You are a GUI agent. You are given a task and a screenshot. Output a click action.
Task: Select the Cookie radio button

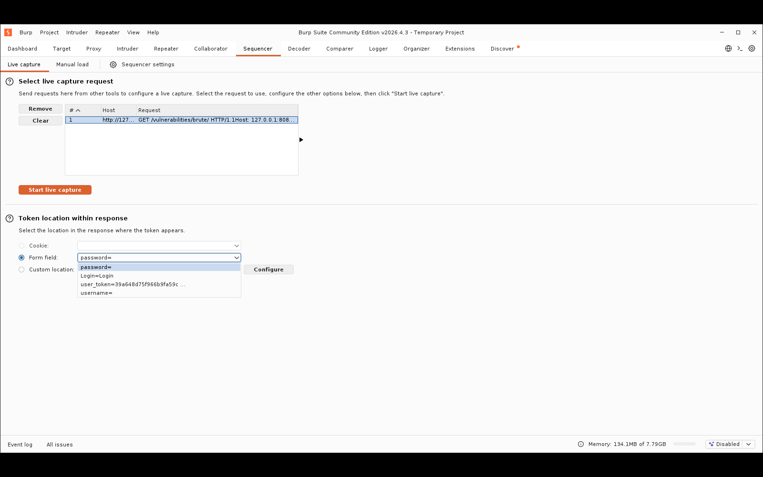click(x=21, y=246)
